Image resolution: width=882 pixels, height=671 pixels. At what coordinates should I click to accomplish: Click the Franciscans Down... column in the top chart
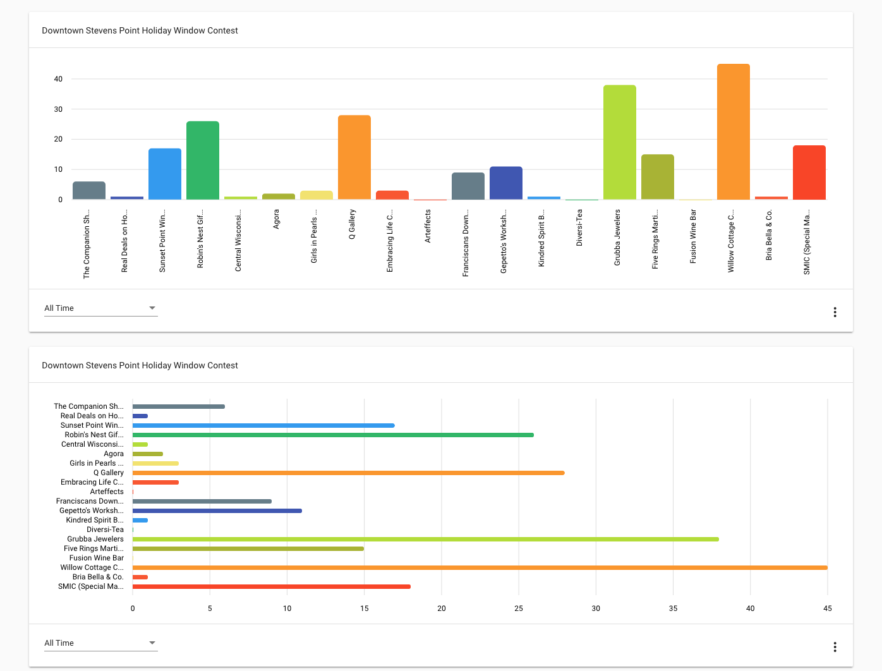(x=468, y=186)
